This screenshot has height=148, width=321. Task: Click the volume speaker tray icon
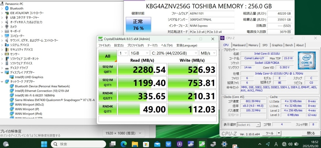click(290, 144)
